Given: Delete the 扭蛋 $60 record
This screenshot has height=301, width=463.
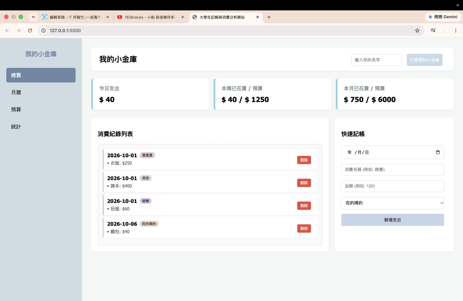Looking at the screenshot, I should tap(304, 206).
